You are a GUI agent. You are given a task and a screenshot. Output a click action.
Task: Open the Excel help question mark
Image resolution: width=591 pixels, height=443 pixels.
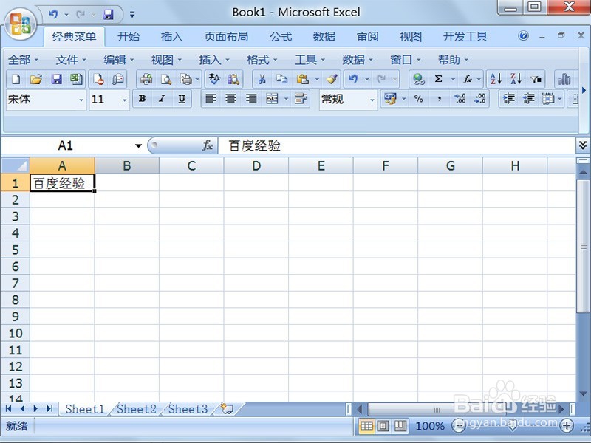click(x=523, y=36)
